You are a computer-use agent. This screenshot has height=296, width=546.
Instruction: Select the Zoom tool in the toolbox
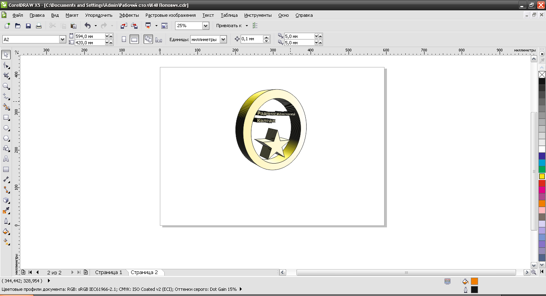point(6,86)
